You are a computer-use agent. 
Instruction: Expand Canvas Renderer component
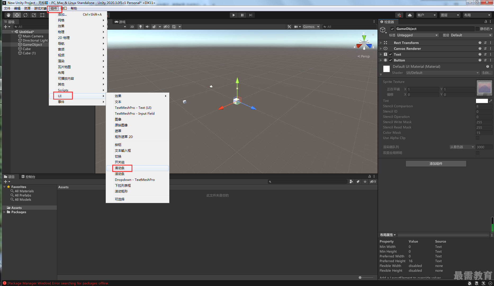click(x=381, y=48)
